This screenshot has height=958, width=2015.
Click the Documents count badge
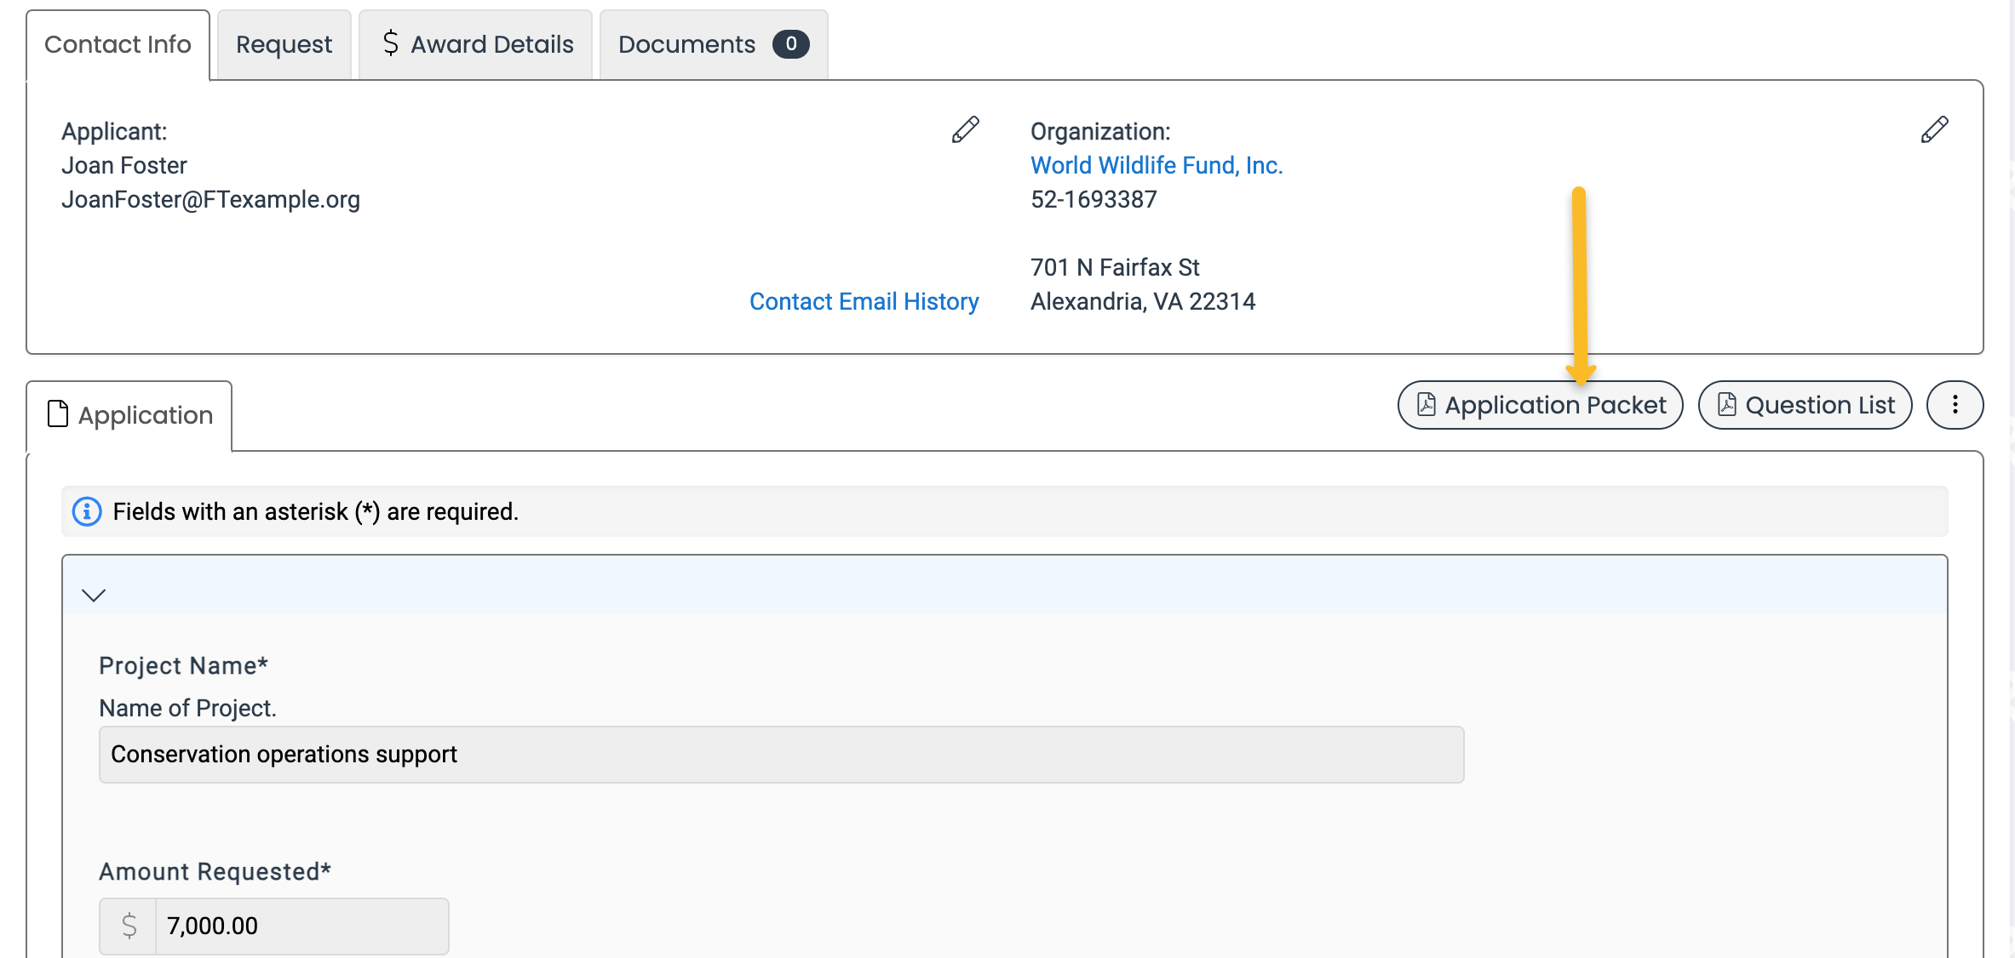[x=790, y=43]
